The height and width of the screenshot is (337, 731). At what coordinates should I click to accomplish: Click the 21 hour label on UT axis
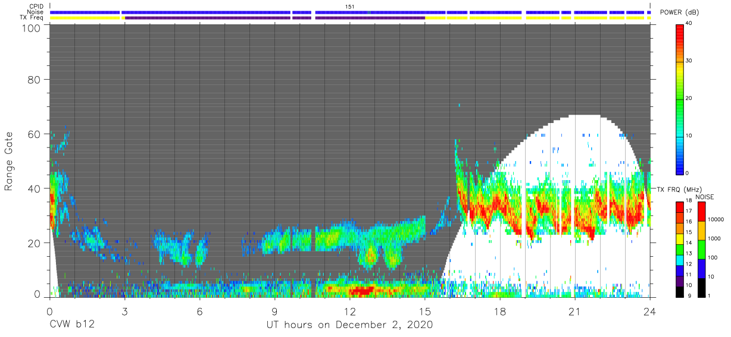(x=575, y=311)
